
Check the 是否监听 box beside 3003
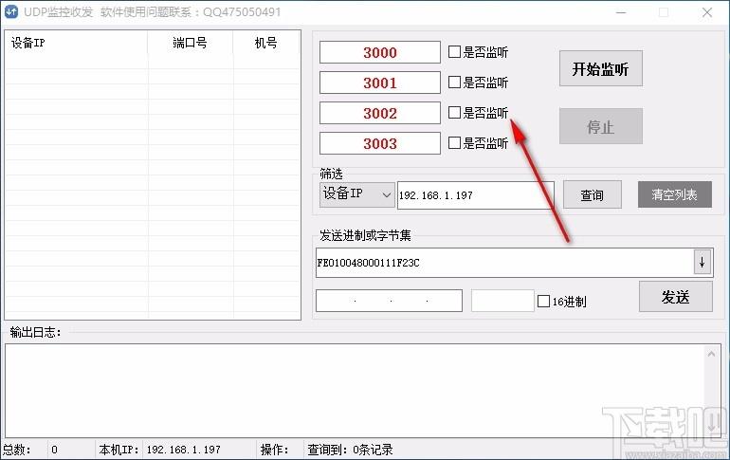[454, 142]
